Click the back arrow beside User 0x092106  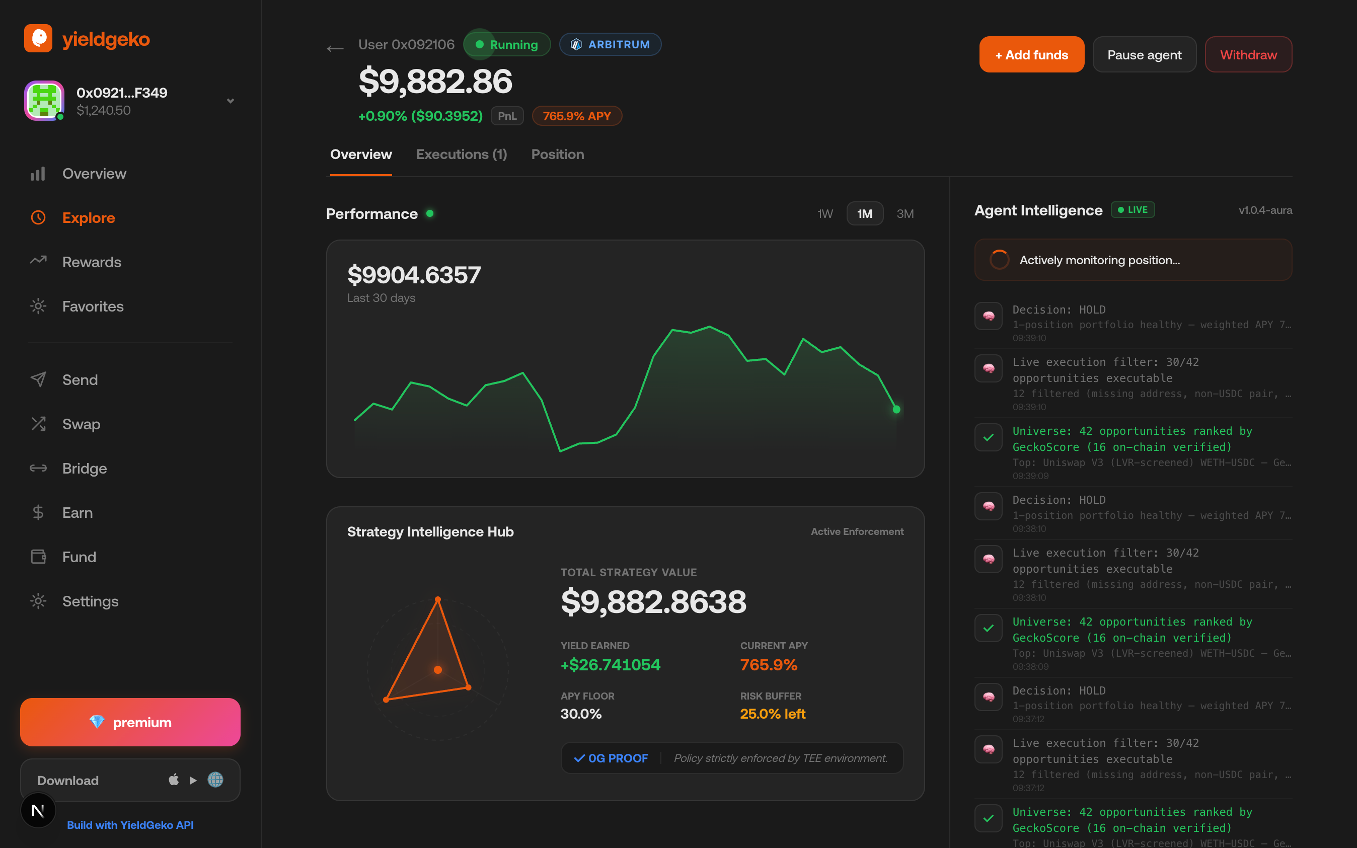coord(335,49)
